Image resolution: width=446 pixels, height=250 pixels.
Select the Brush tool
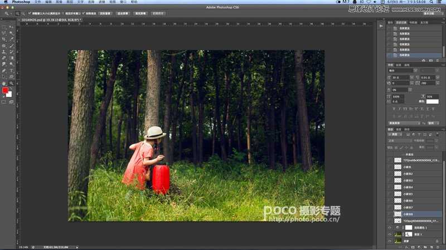click(11, 46)
